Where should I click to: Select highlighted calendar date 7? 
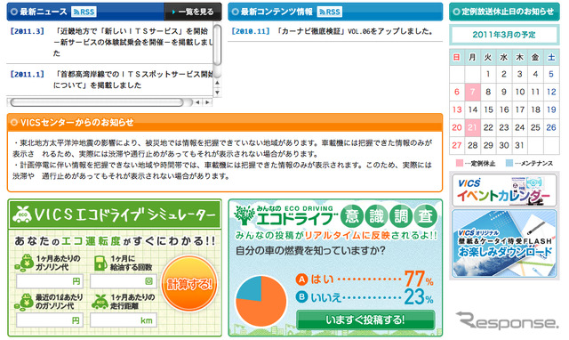point(472,92)
